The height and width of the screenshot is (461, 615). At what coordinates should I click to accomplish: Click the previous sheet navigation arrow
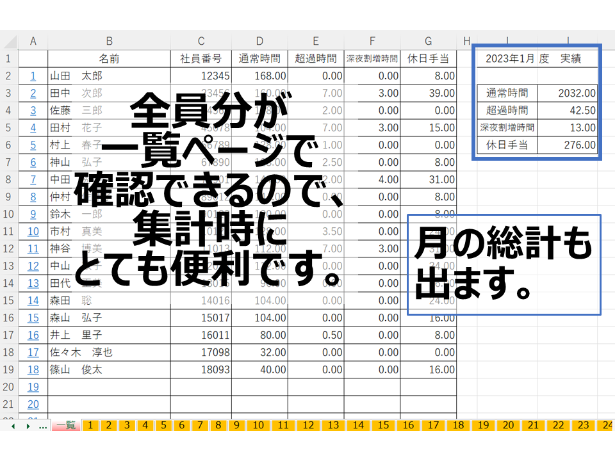(13, 426)
